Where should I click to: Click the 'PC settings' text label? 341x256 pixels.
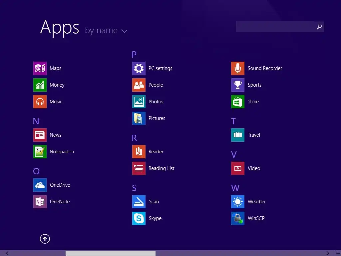160,68
